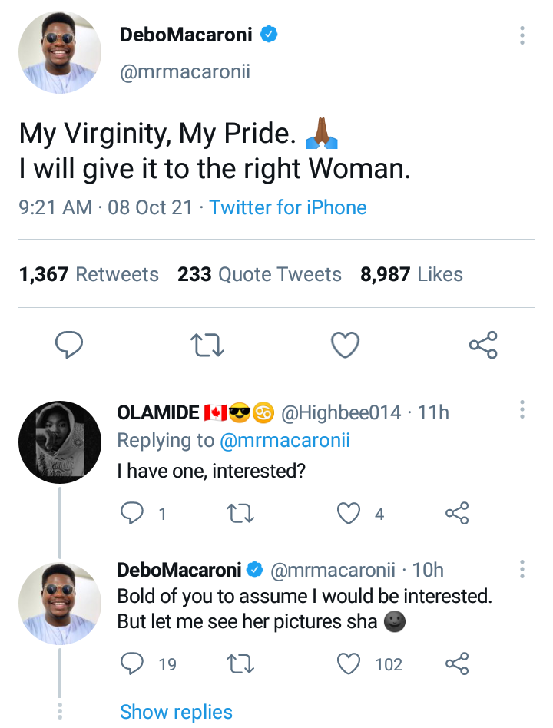The height and width of the screenshot is (728, 553).
Task: Share the main tweet
Action: [x=483, y=345]
